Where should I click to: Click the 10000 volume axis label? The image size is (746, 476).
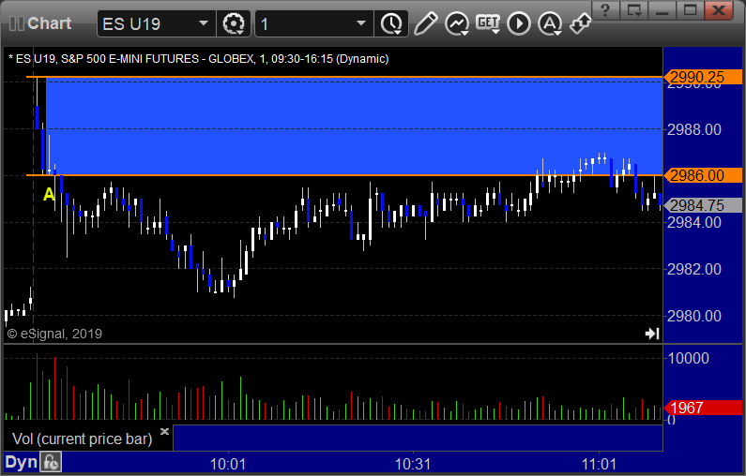pyautogui.click(x=689, y=358)
